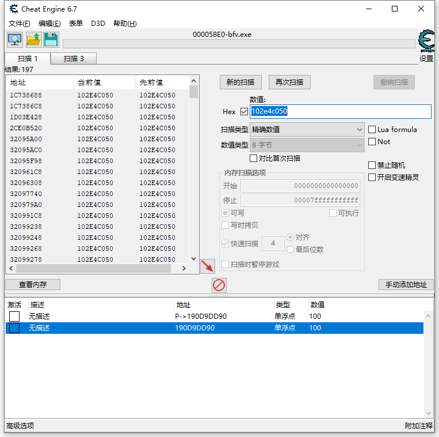Viewport: 439px width, 437px height.
Task: Click Cheat Engine title bar app icon
Action: tap(13, 9)
